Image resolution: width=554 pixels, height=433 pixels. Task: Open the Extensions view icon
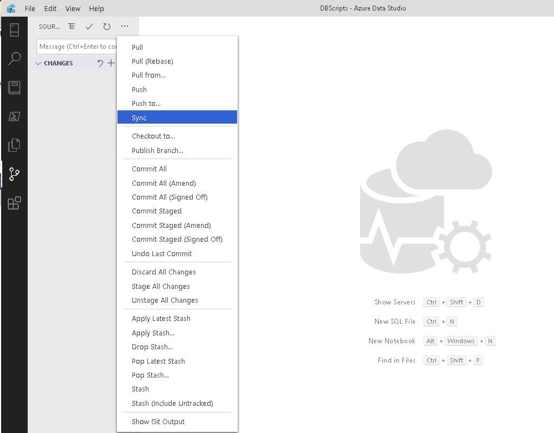click(14, 203)
